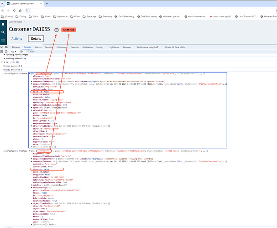The image size is (277, 228).
Task: Open the Details tab of the customer
Action: tap(36, 39)
